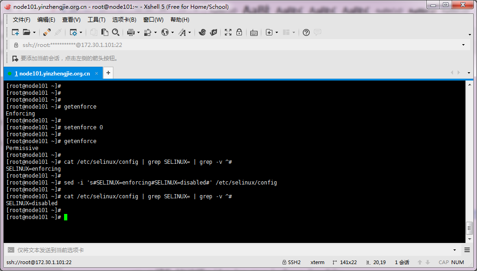Expand the Encoding globe dropdown arrow
This screenshot has width=477, height=271.
tap(172, 33)
